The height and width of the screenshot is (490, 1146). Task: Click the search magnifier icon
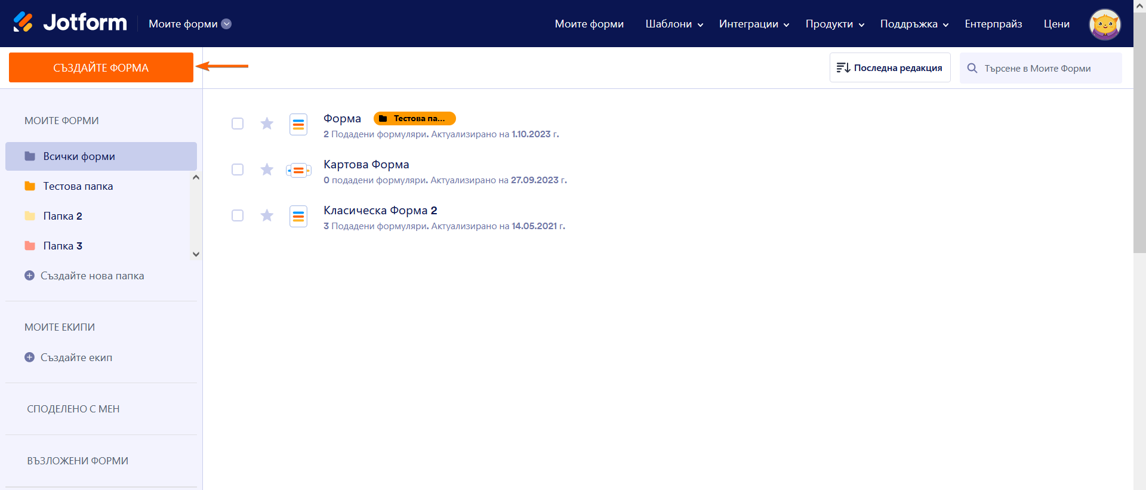click(x=972, y=68)
